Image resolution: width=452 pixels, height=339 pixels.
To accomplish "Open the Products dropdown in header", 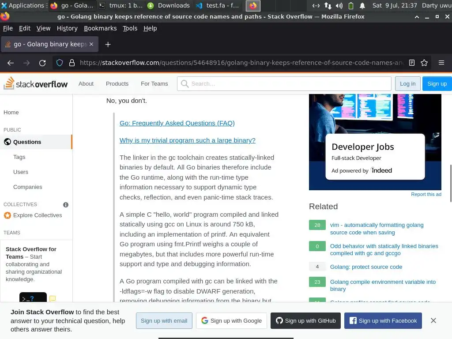I will (117, 83).
